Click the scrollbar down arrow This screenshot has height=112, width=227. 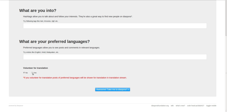pyautogui.click(x=225, y=111)
